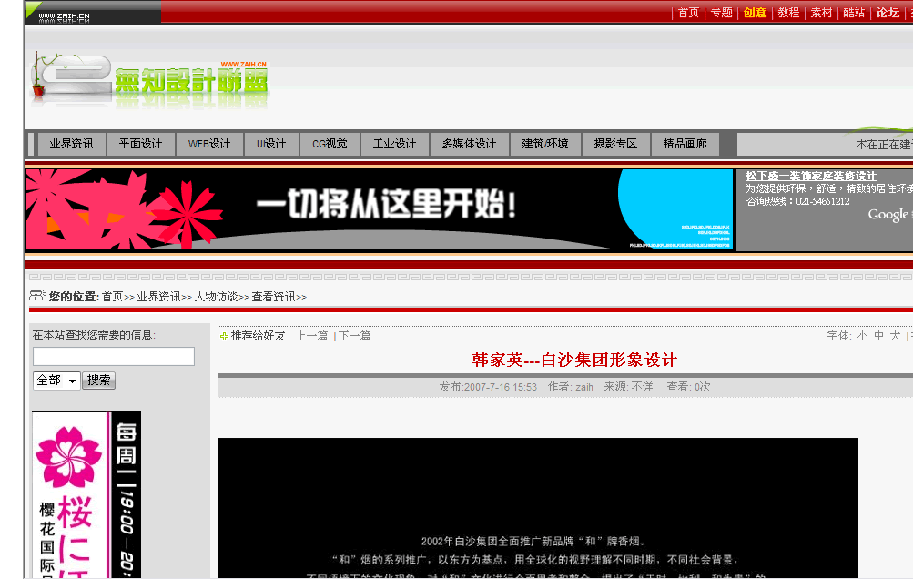Viewport: 913px width, 579px height.
Task: Open 教程 in the top bar
Action: [x=788, y=12]
